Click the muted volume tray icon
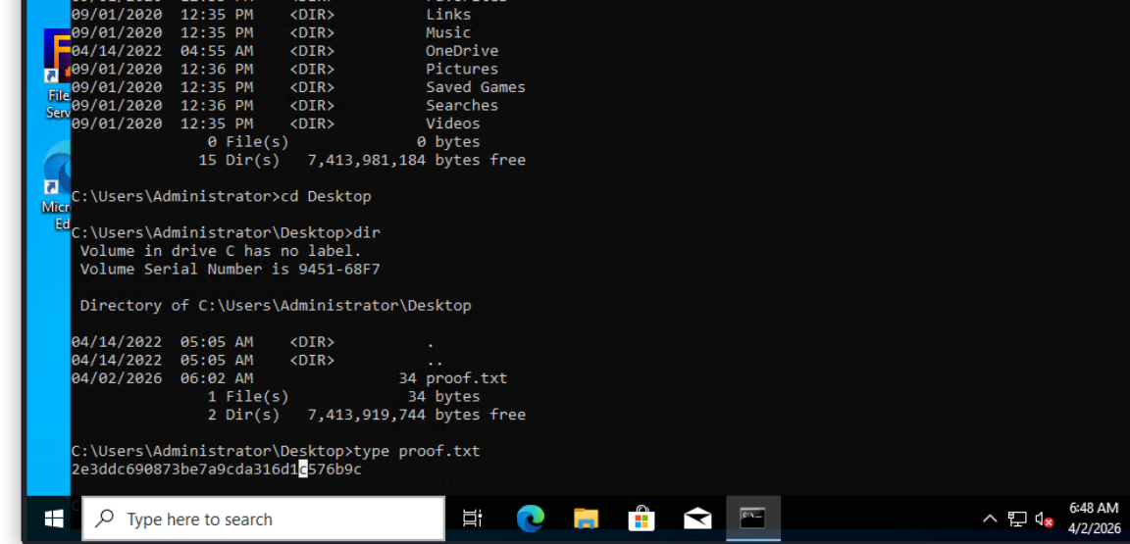1130x544 pixels. point(1044,519)
